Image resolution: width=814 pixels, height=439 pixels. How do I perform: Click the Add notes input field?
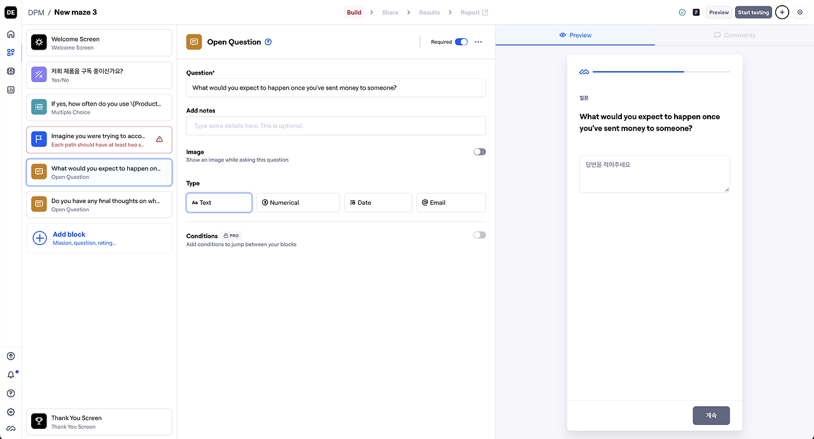click(336, 125)
